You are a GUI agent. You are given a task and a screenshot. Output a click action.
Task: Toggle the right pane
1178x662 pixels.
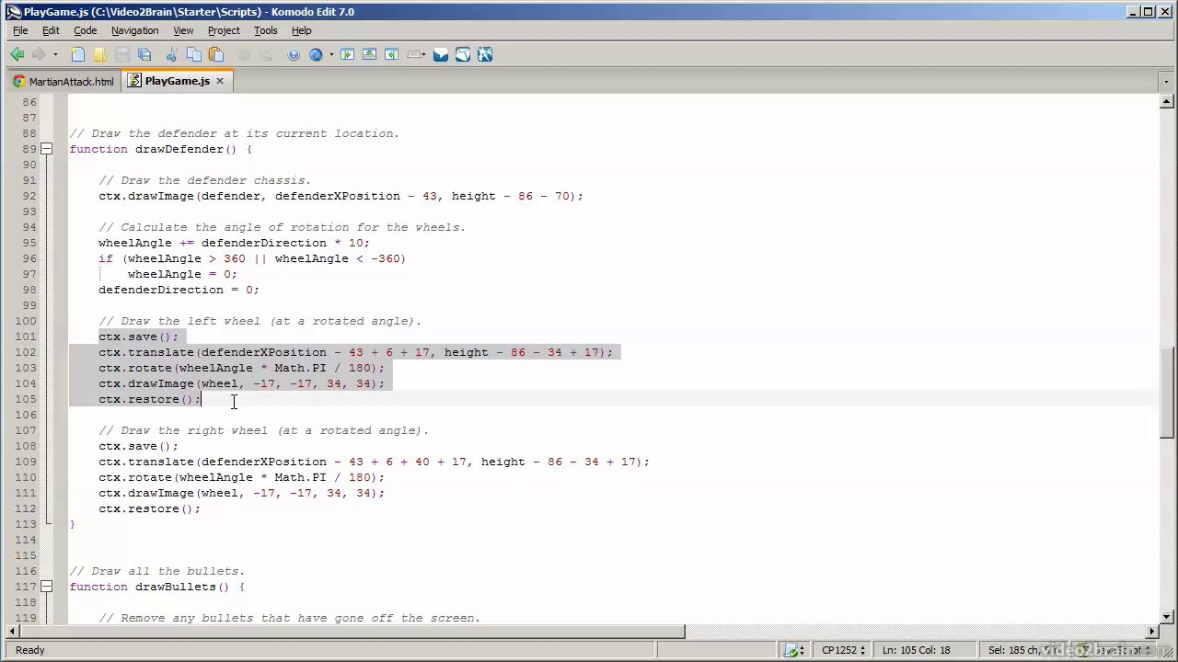tap(391, 55)
